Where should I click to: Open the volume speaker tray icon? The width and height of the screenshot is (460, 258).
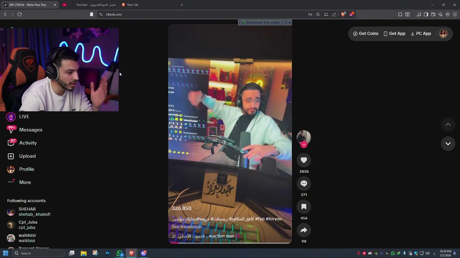tap(427, 253)
